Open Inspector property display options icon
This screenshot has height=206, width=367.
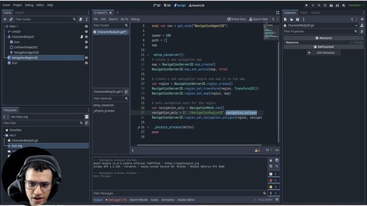tap(362, 31)
